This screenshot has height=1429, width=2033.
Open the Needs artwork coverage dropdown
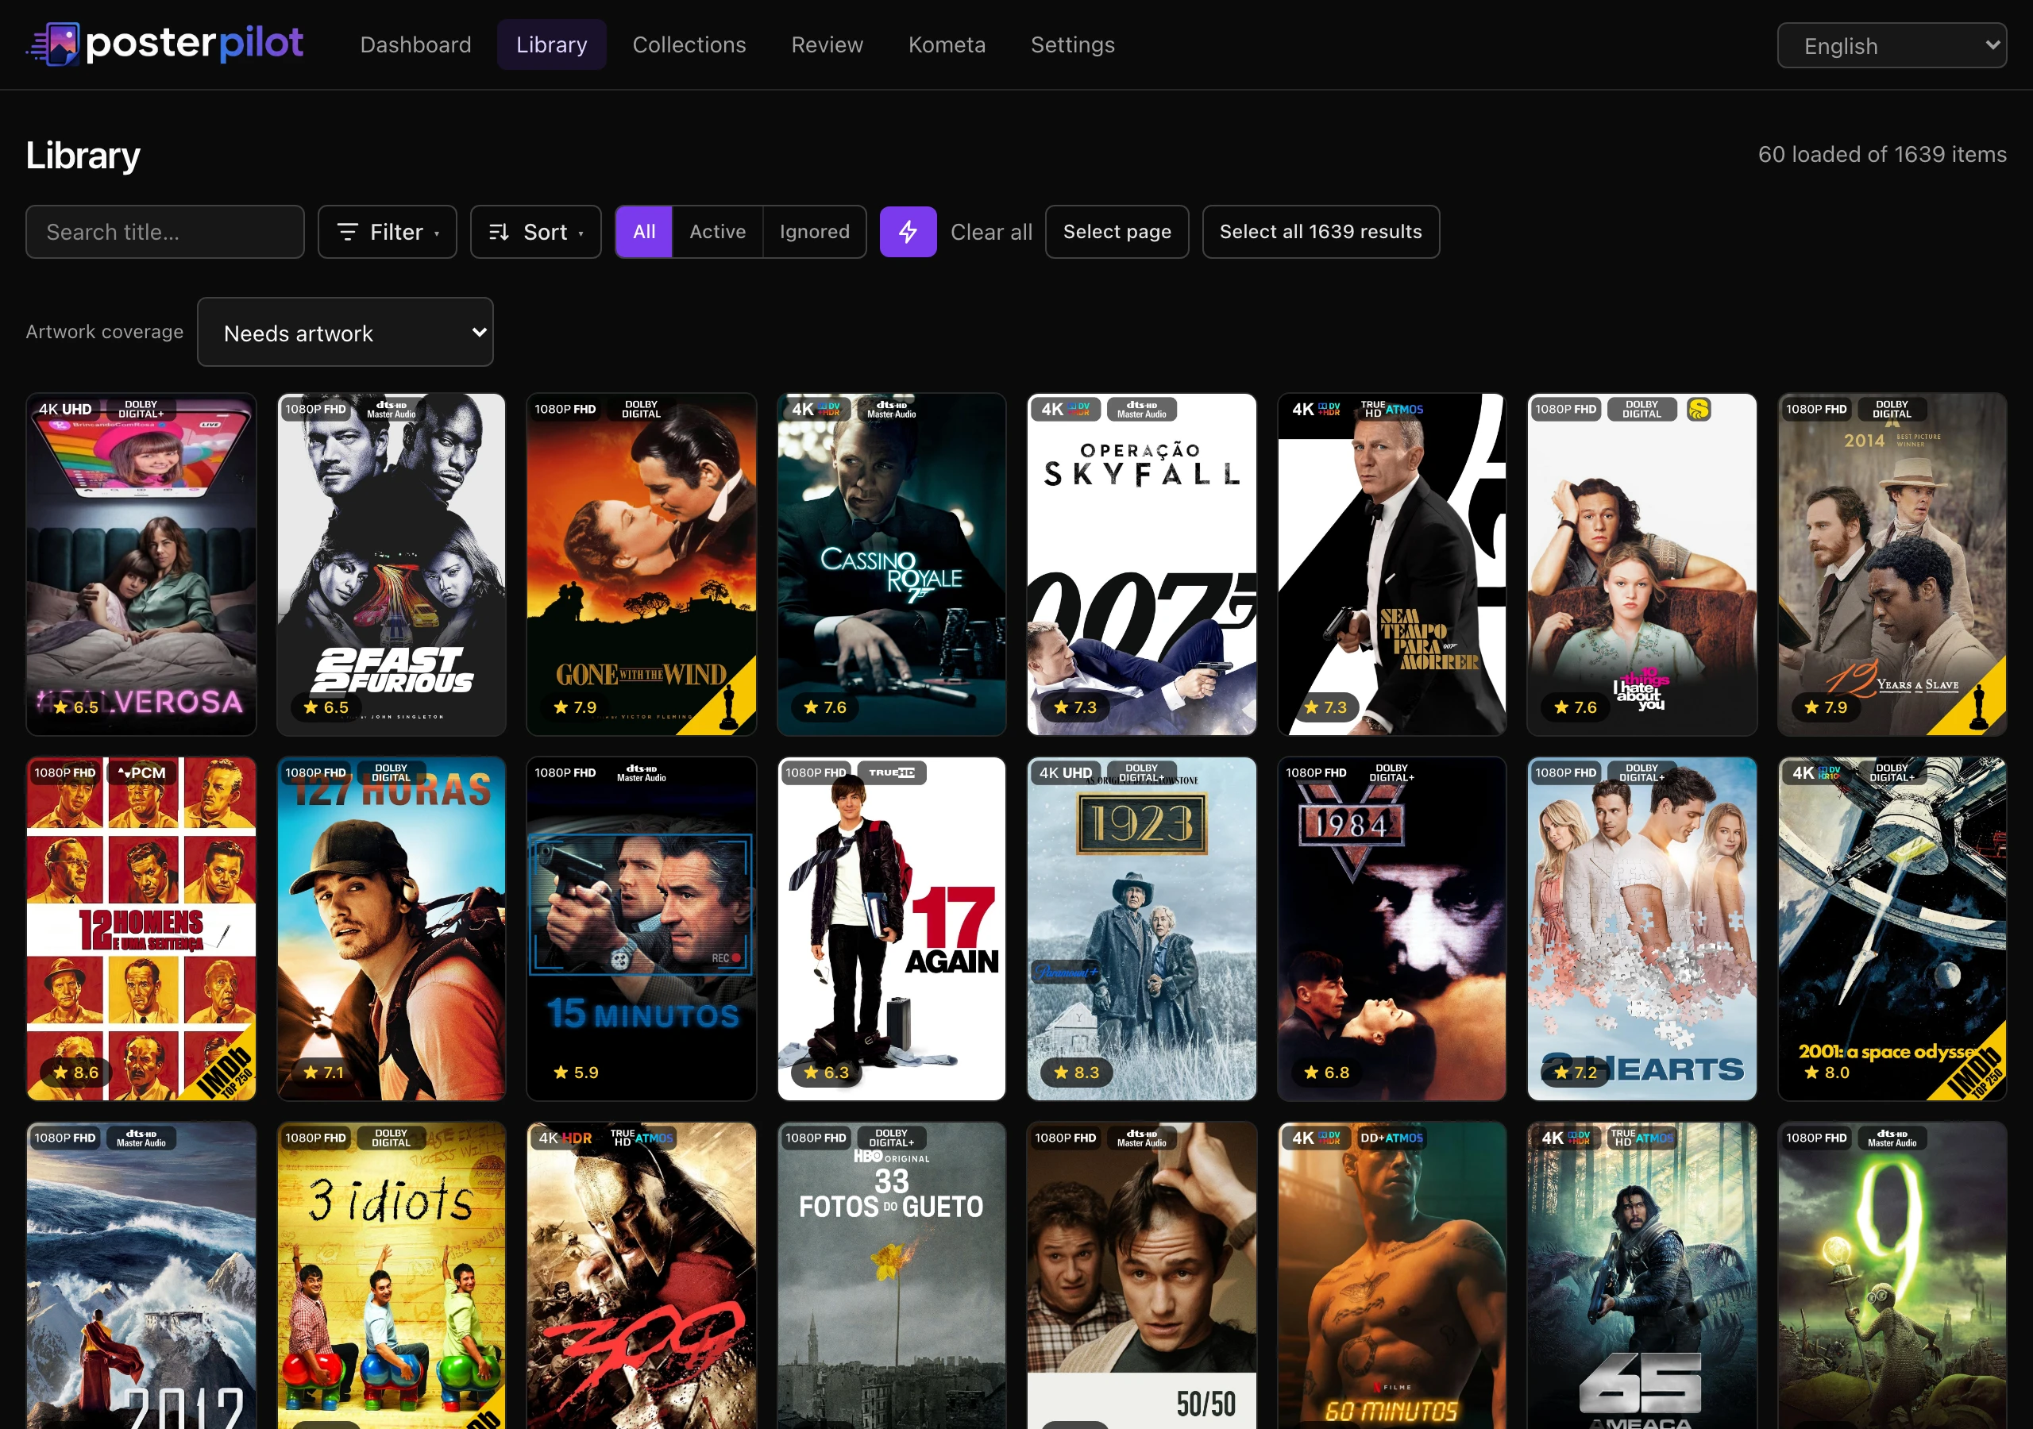click(345, 332)
